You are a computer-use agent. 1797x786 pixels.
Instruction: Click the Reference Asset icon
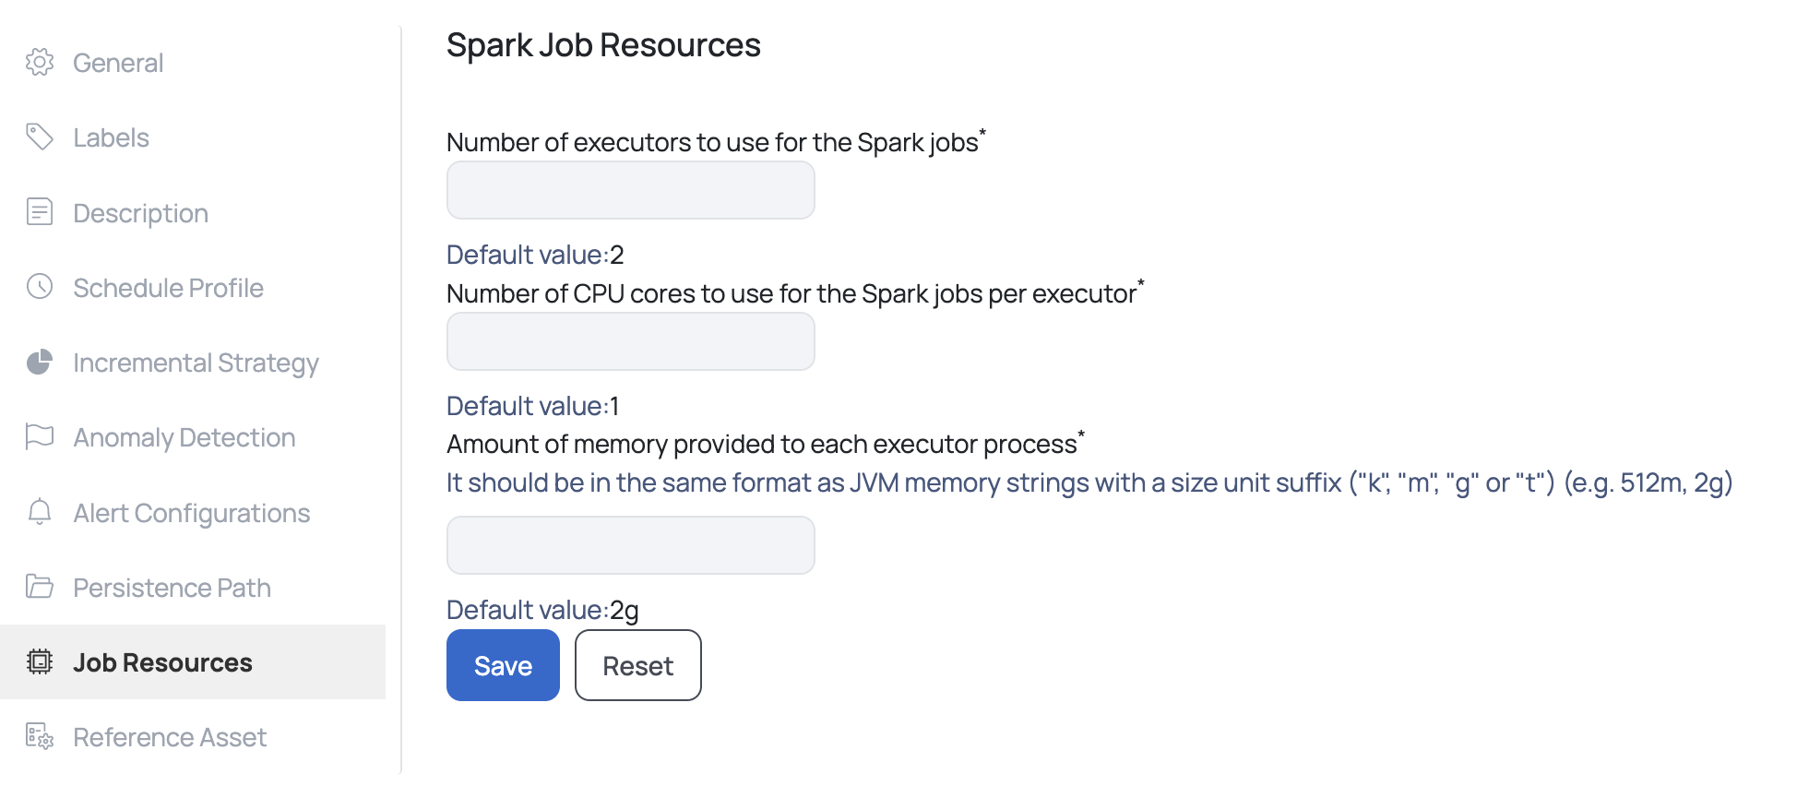point(40,736)
